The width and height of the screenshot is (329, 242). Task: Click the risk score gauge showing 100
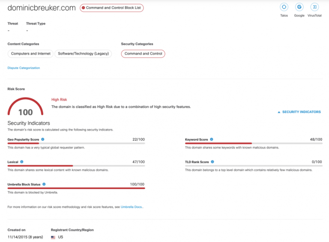pyautogui.click(x=25, y=108)
